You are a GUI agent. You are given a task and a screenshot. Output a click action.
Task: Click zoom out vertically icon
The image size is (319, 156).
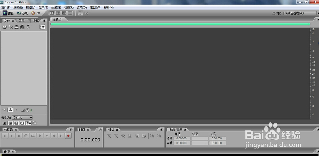tap(159, 136)
